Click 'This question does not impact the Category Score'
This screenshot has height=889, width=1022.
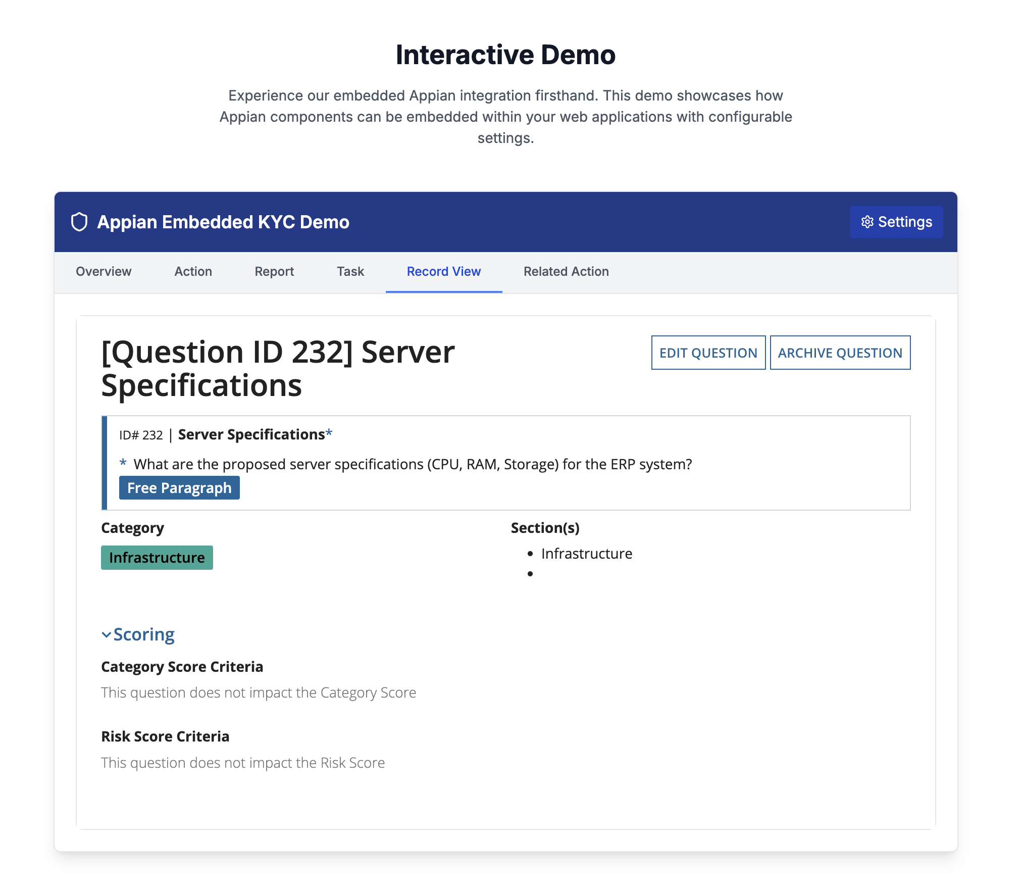[x=259, y=693]
